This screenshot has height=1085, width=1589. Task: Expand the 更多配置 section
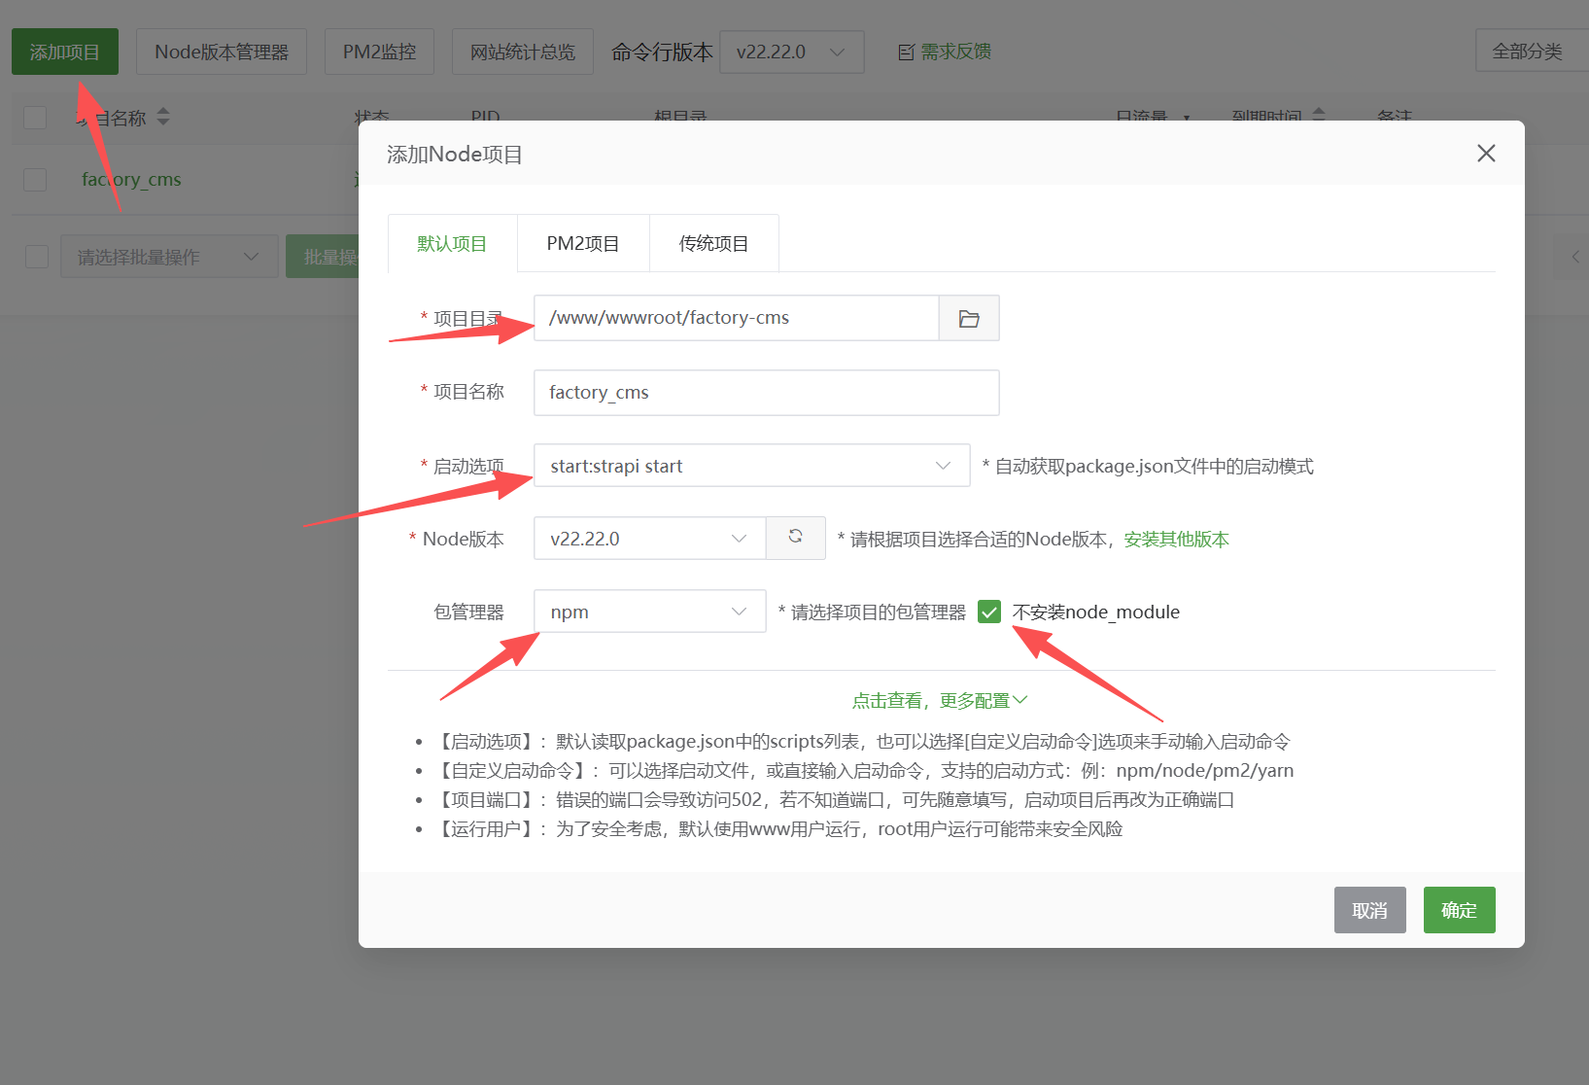click(x=939, y=700)
